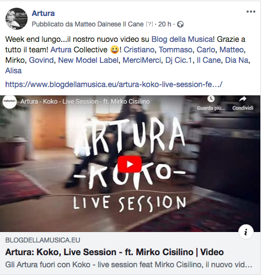Open the blogdellamusica.eu URL link
The height and width of the screenshot is (275, 262).
114,84
